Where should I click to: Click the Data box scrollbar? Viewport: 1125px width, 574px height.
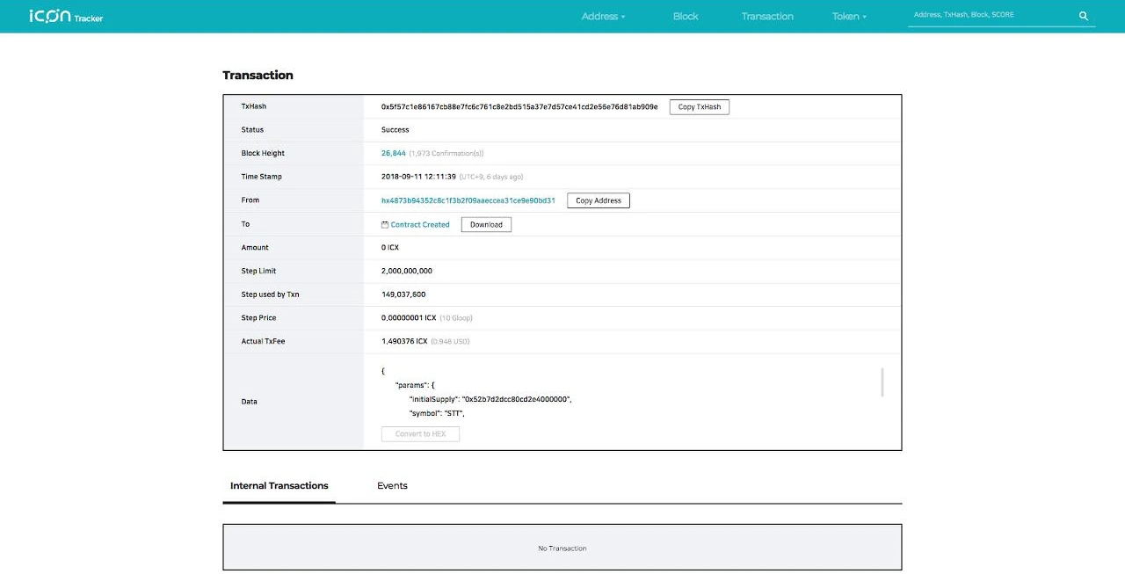click(x=882, y=382)
